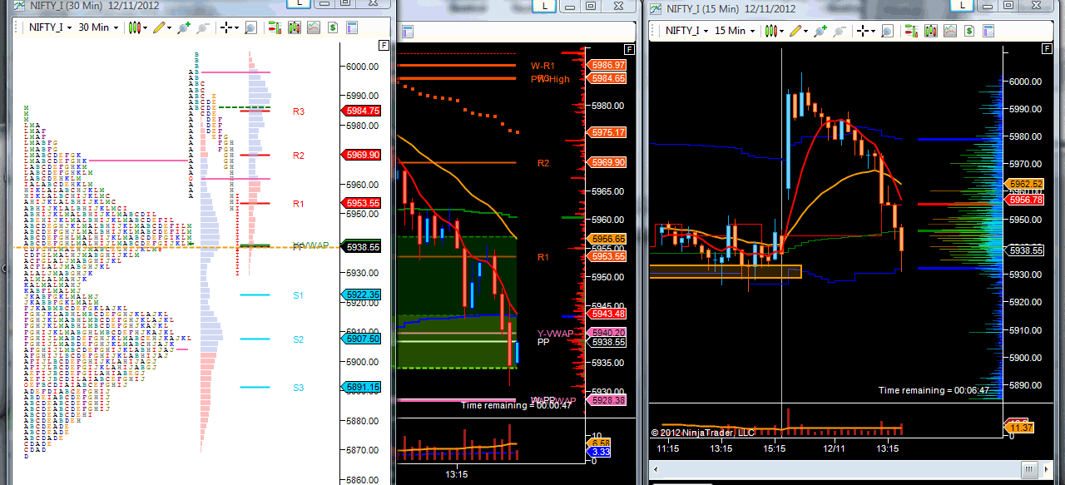This screenshot has width=1065, height=485.
Task: Open Data Box magnifier in 15 Min window
Action: pos(887,31)
